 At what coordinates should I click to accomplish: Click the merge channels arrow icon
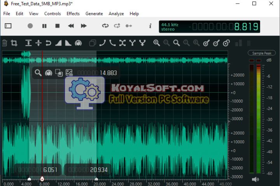point(142,43)
